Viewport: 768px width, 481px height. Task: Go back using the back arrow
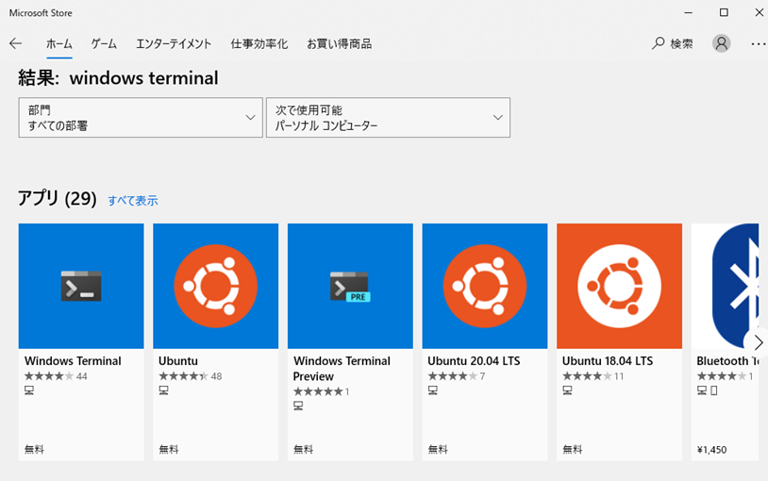[x=16, y=43]
